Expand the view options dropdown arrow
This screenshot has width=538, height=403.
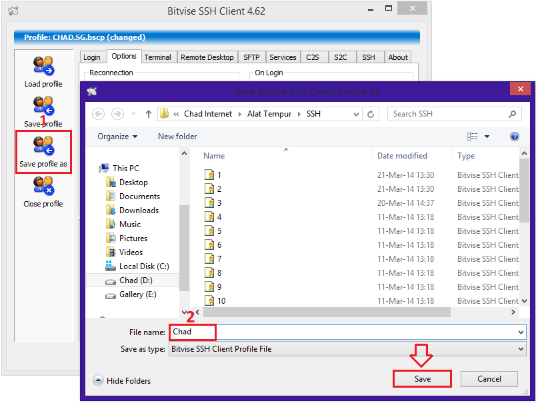coord(487,137)
